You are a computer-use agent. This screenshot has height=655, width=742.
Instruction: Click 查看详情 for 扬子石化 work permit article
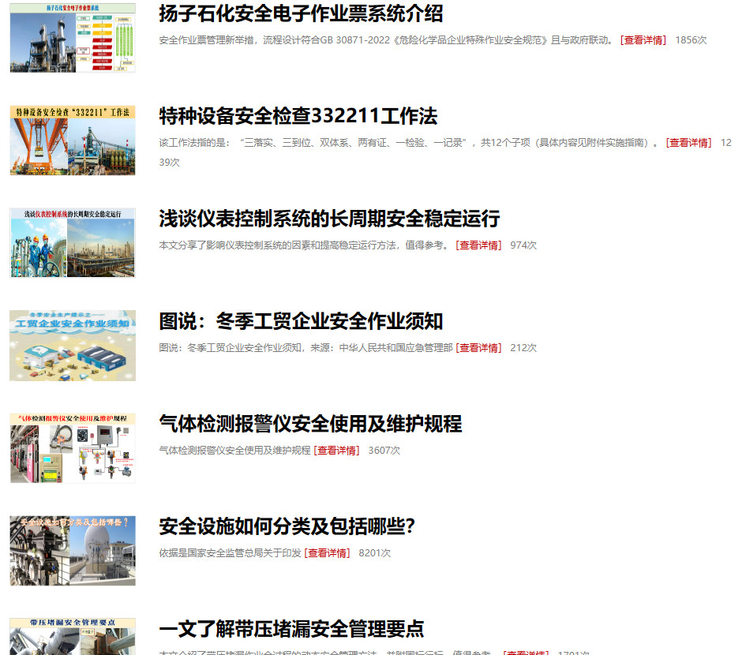tap(643, 40)
